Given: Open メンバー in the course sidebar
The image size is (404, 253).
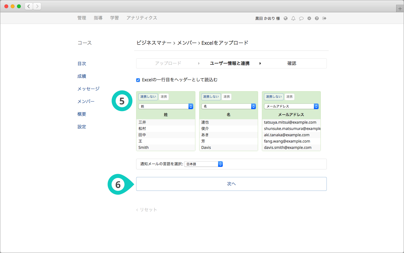Looking at the screenshot, I should [x=86, y=102].
